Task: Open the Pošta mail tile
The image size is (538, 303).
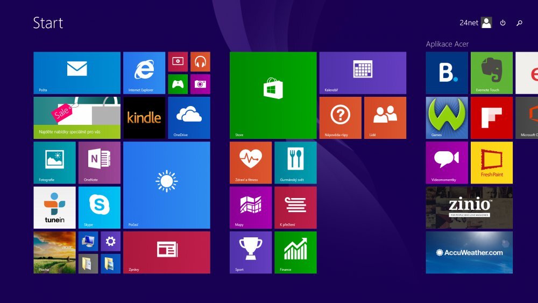Action: coord(77,73)
